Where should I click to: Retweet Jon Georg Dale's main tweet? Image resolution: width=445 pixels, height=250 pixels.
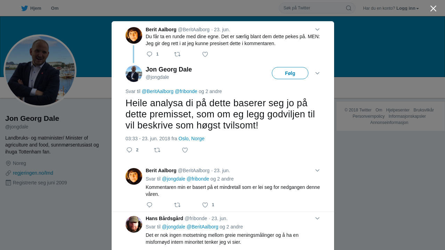click(157, 150)
